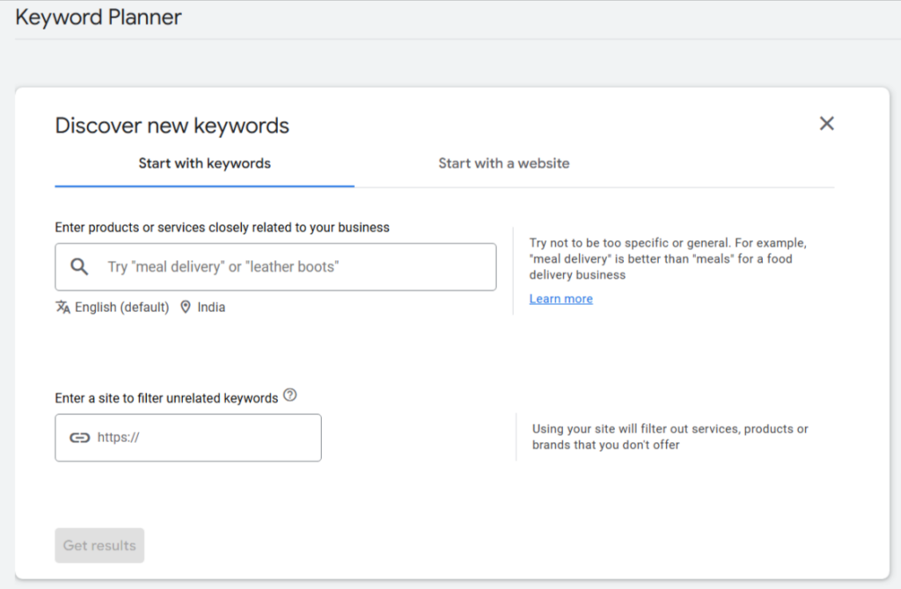The height and width of the screenshot is (589, 901).
Task: Switch to Start with a website tab
Action: point(504,164)
